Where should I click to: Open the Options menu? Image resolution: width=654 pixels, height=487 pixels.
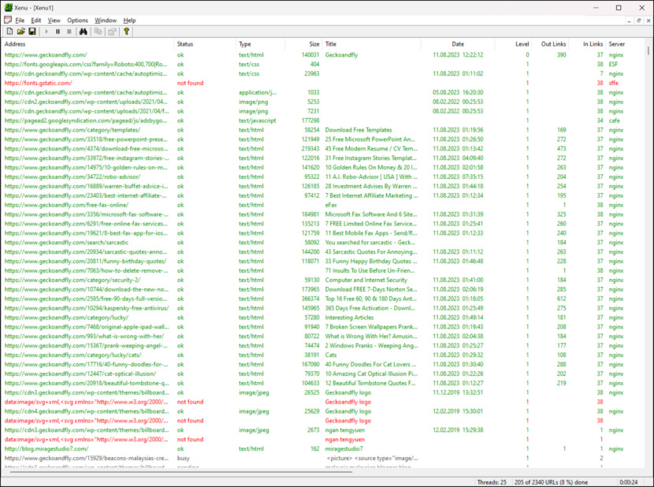pyautogui.click(x=77, y=20)
